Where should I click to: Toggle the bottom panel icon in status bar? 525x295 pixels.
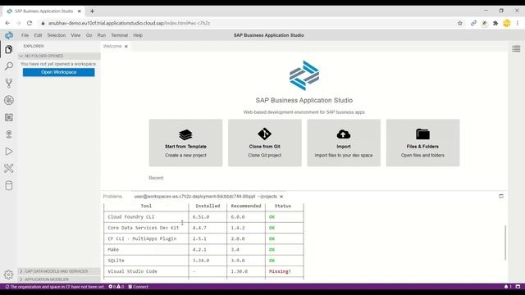pyautogui.click(x=518, y=287)
